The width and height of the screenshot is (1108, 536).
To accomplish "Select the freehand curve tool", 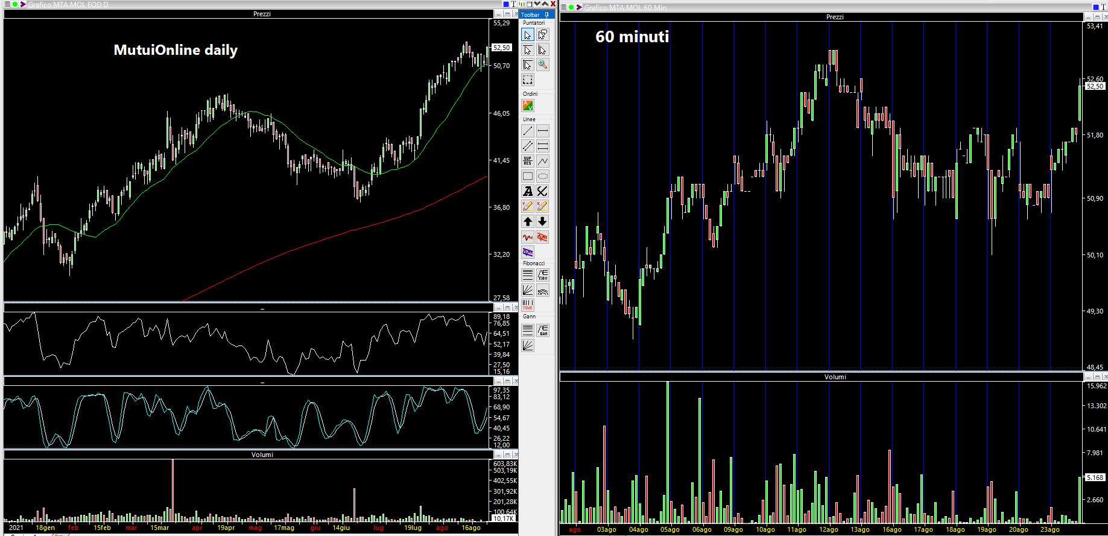I will click(543, 191).
